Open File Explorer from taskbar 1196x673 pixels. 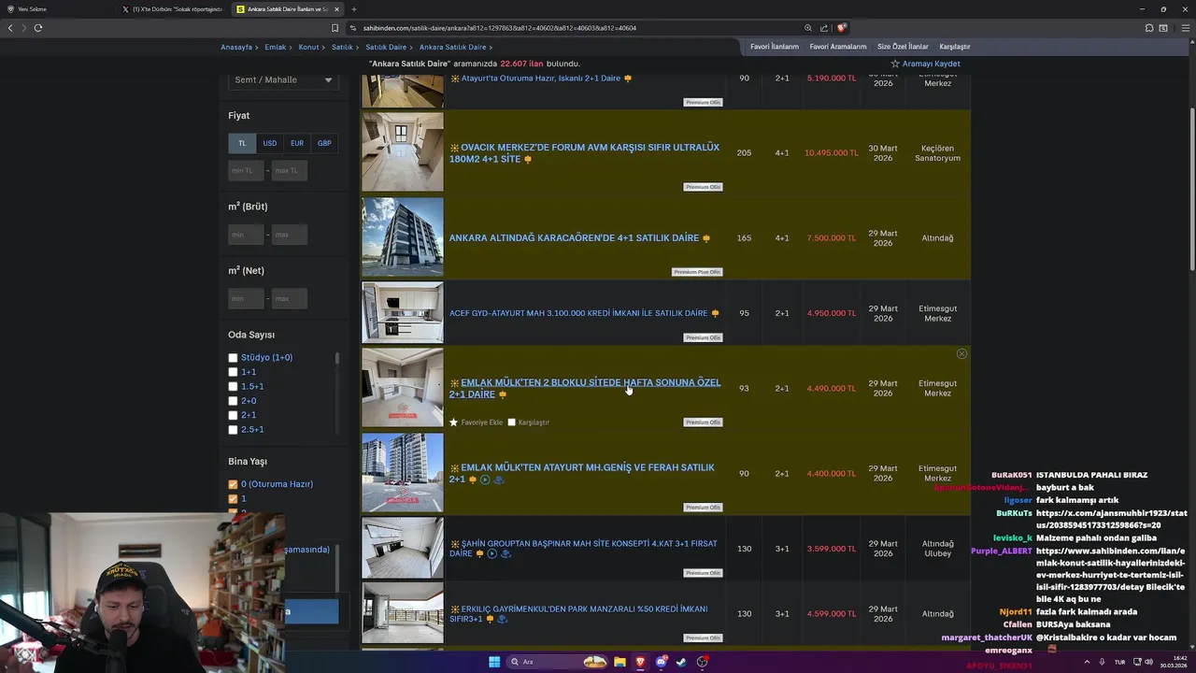pyautogui.click(x=619, y=662)
